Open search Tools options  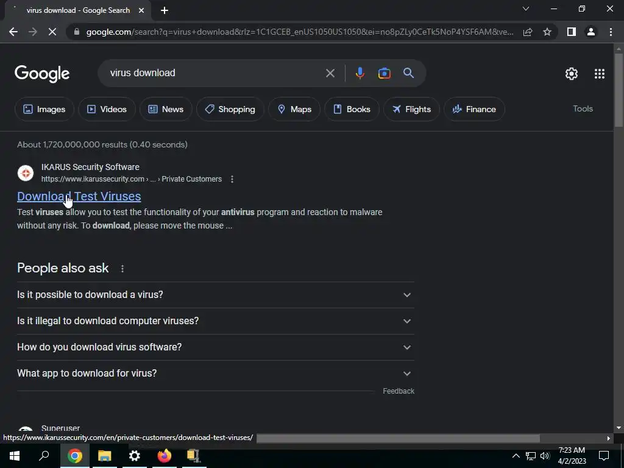pyautogui.click(x=583, y=108)
